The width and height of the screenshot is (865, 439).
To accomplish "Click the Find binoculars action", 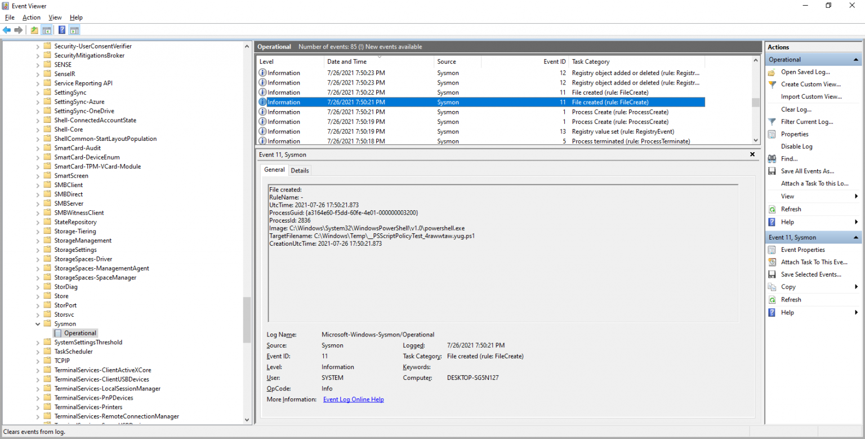I will (x=789, y=159).
